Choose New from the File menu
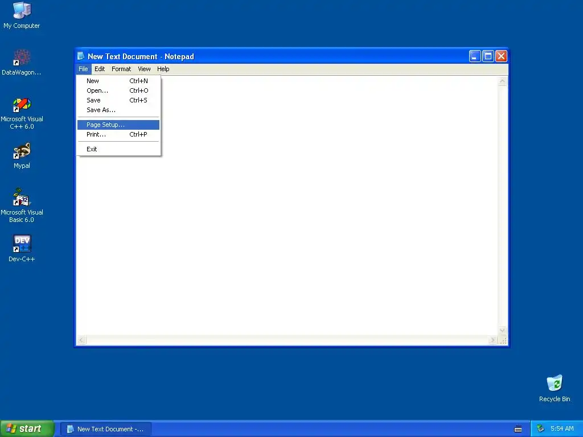 (x=118, y=81)
